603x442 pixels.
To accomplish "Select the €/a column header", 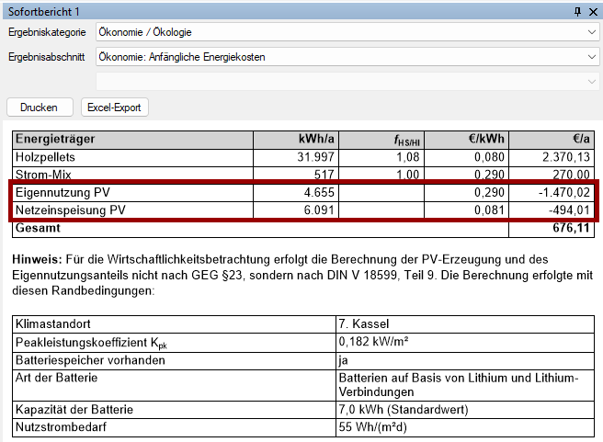I will click(580, 140).
